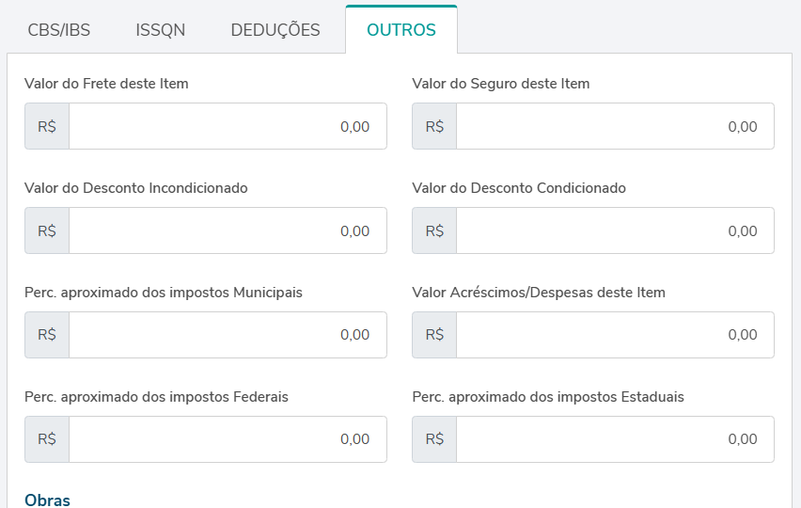
Task: Click the R$ prefix of Acréscimos/Despesas field
Action: pos(434,336)
